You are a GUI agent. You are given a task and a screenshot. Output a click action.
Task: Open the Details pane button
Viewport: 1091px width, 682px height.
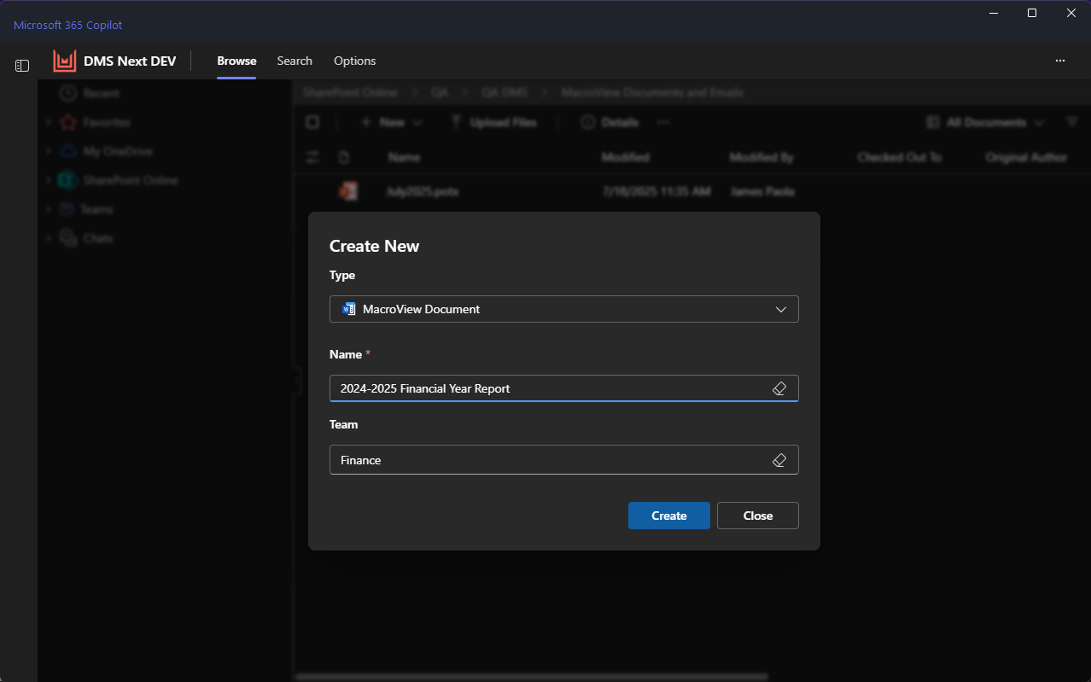pos(610,122)
